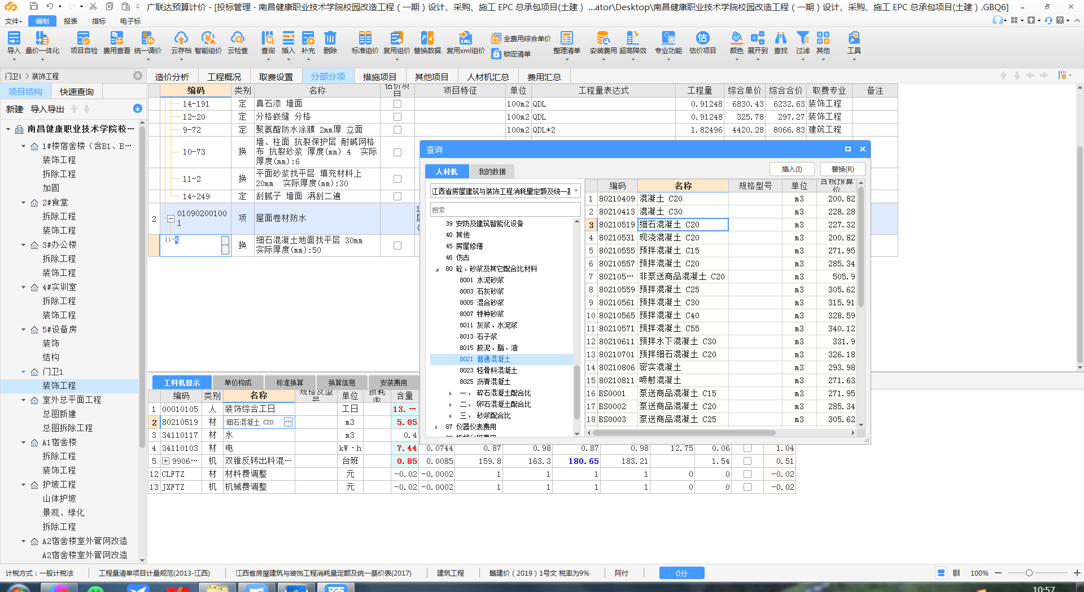The image size is (1084, 592).
Task: Click the 替换数据 icon
Action: coord(427,43)
